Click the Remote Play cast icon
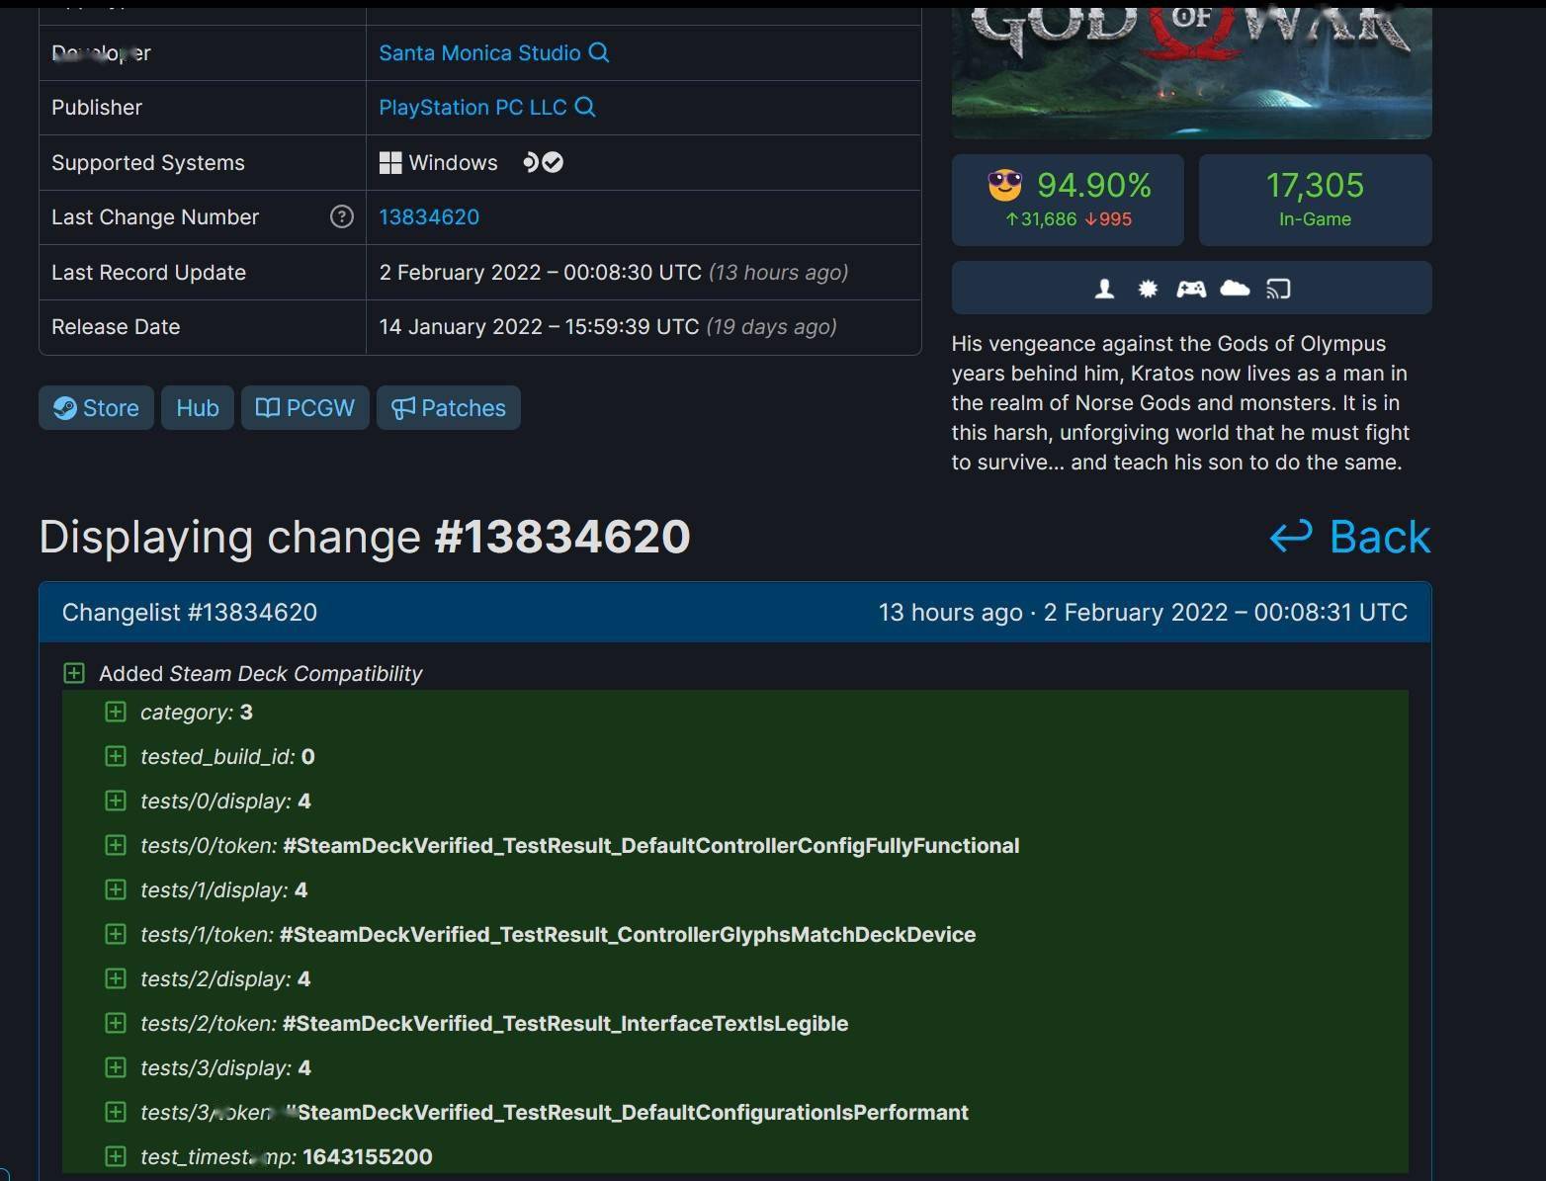This screenshot has width=1546, height=1181. 1278,289
